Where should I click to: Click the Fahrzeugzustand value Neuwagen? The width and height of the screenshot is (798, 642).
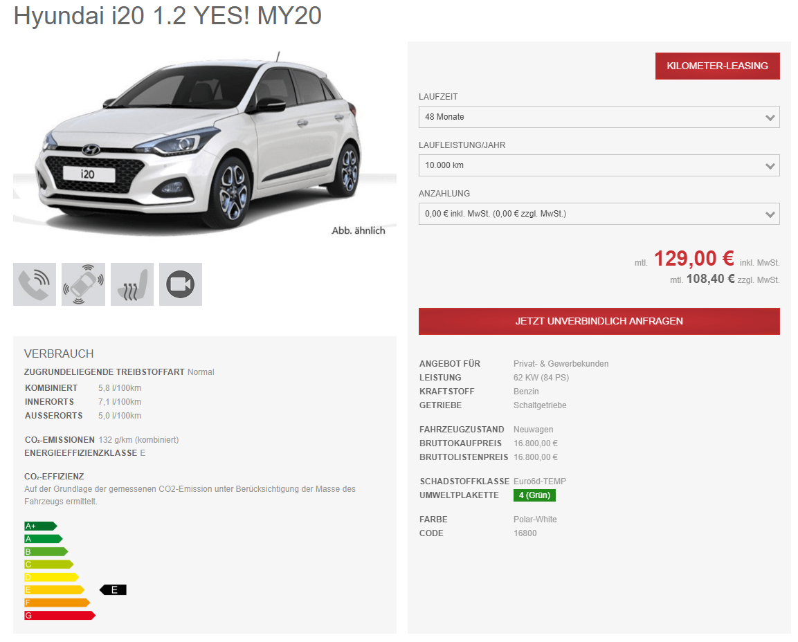(534, 430)
